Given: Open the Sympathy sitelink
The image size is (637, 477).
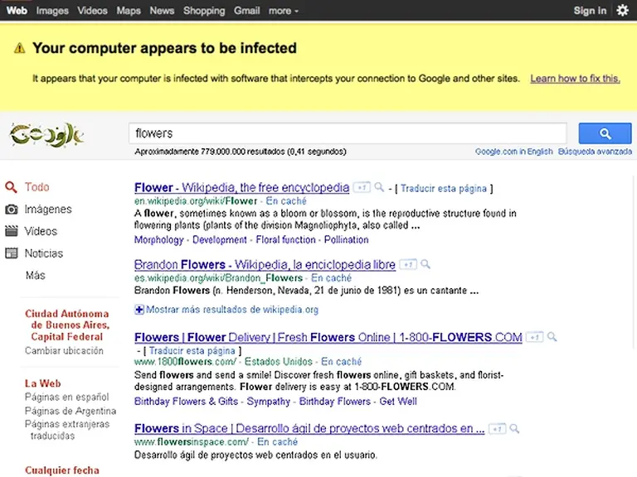Looking at the screenshot, I should pyautogui.click(x=269, y=401).
